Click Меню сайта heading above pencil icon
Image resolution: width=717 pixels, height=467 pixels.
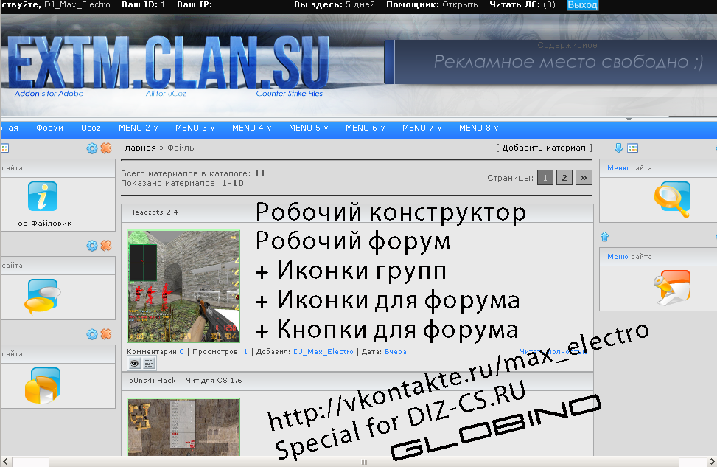pyautogui.click(x=629, y=257)
